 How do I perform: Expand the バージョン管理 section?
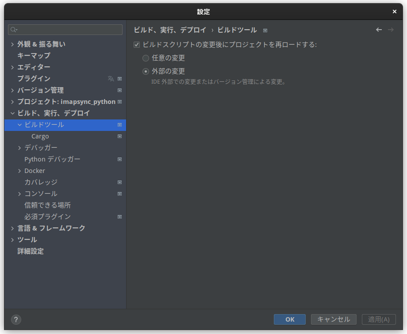pos(12,90)
